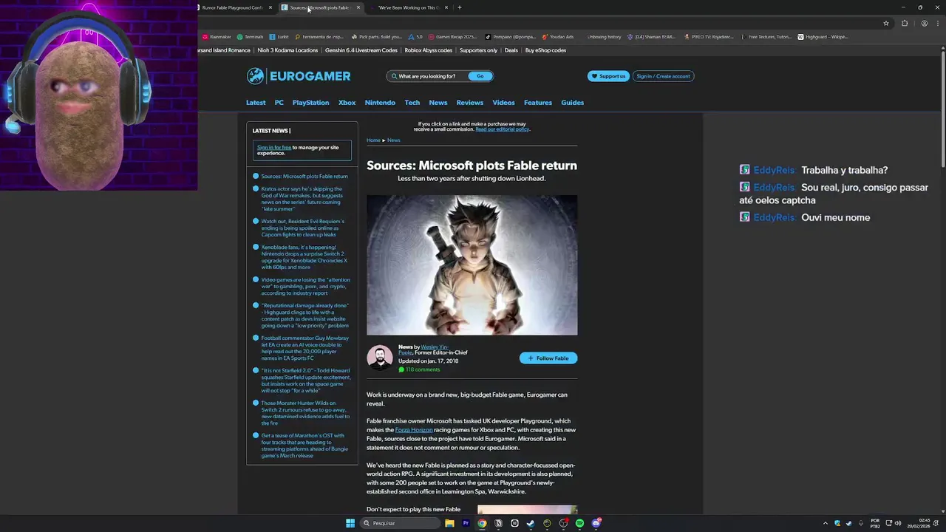Click the Follow Fable button
946x532 pixels.
coord(548,358)
